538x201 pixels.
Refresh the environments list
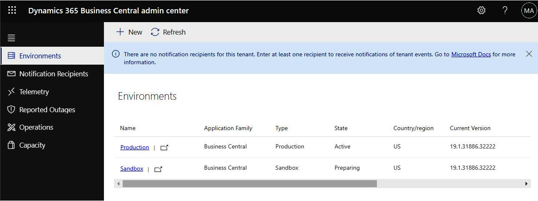coord(168,32)
